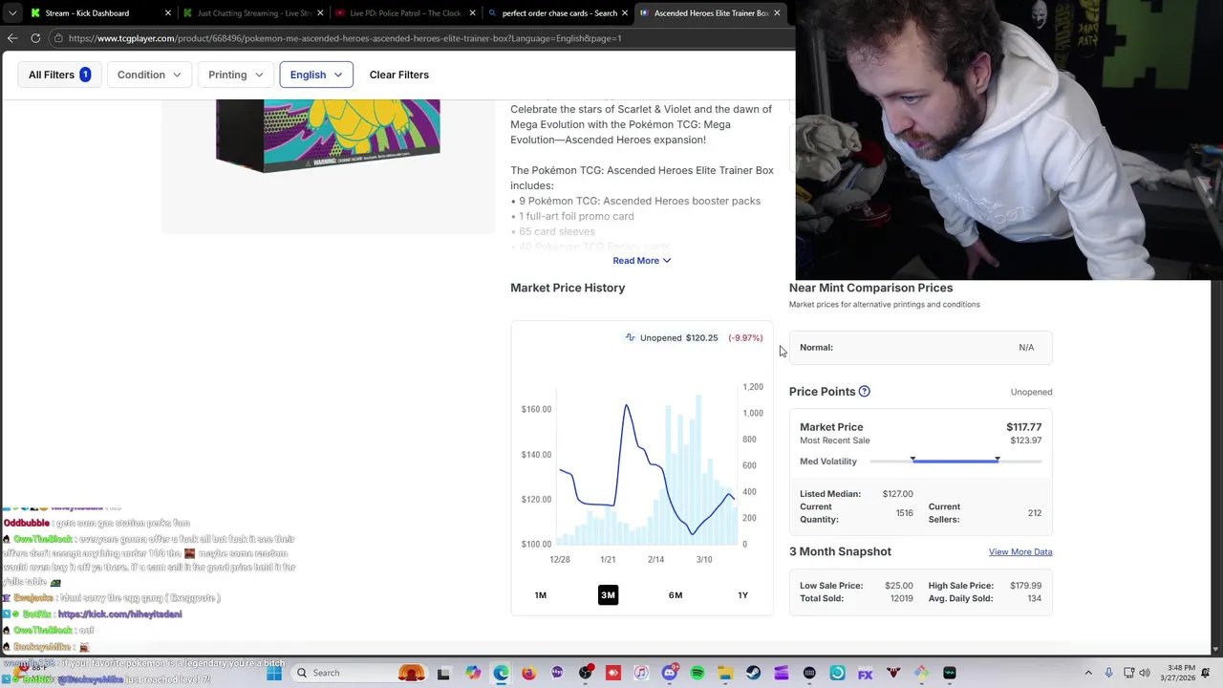This screenshot has width=1223, height=688.
Task: Click the Med Volatility range bar
Action: pyautogui.click(x=955, y=461)
